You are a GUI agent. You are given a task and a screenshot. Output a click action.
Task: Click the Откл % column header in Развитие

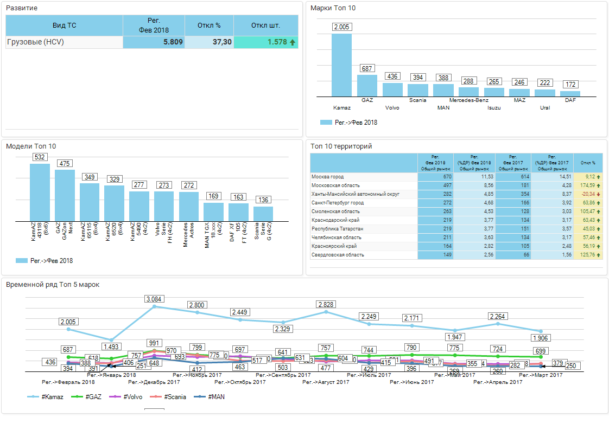[209, 25]
